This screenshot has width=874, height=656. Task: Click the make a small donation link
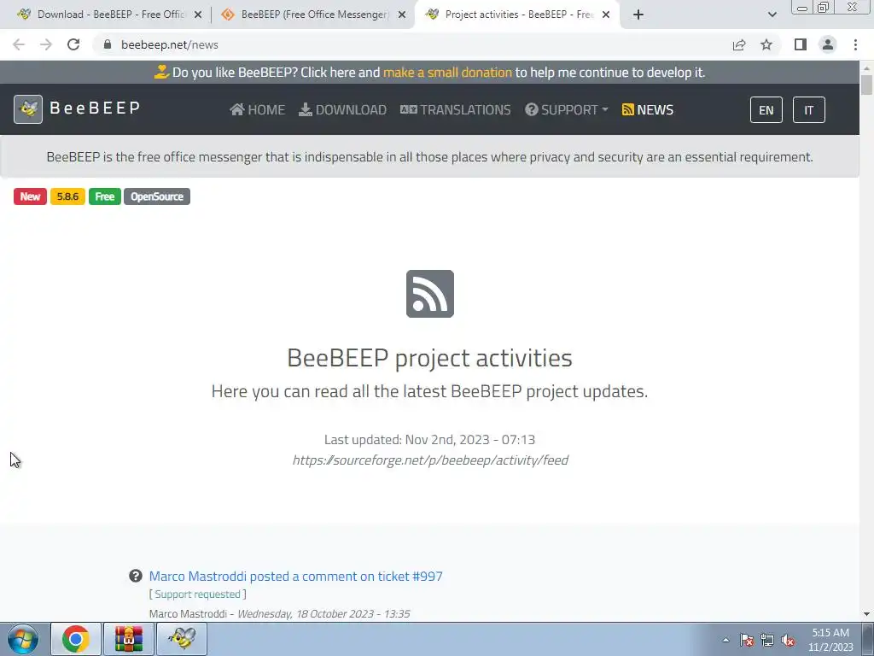(447, 73)
